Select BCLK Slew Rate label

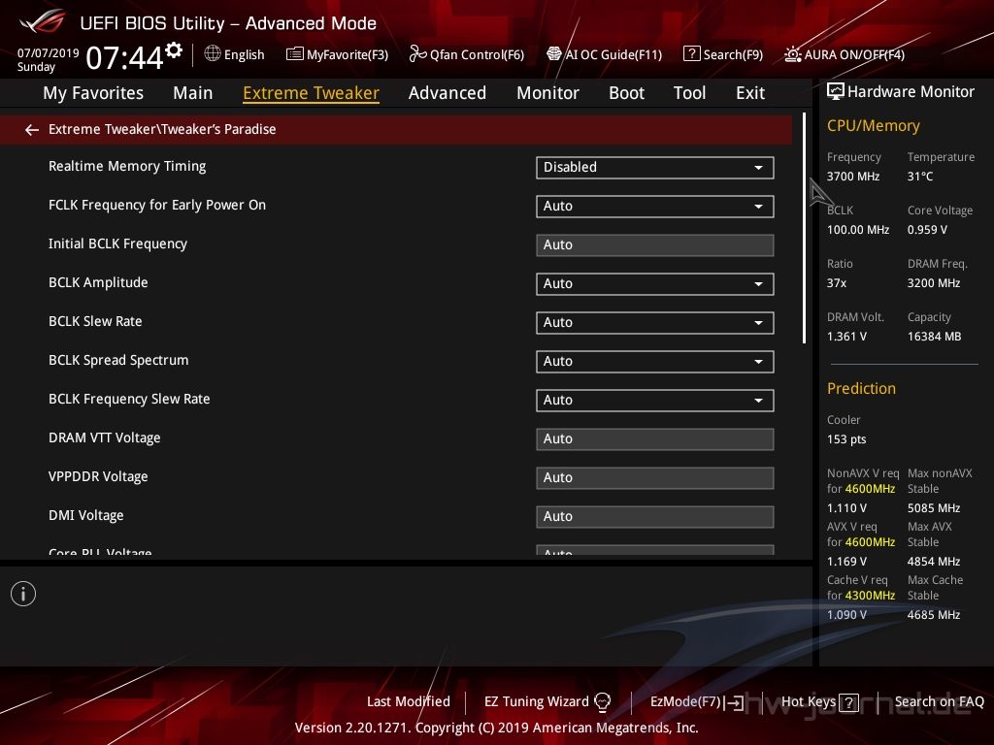[95, 321]
